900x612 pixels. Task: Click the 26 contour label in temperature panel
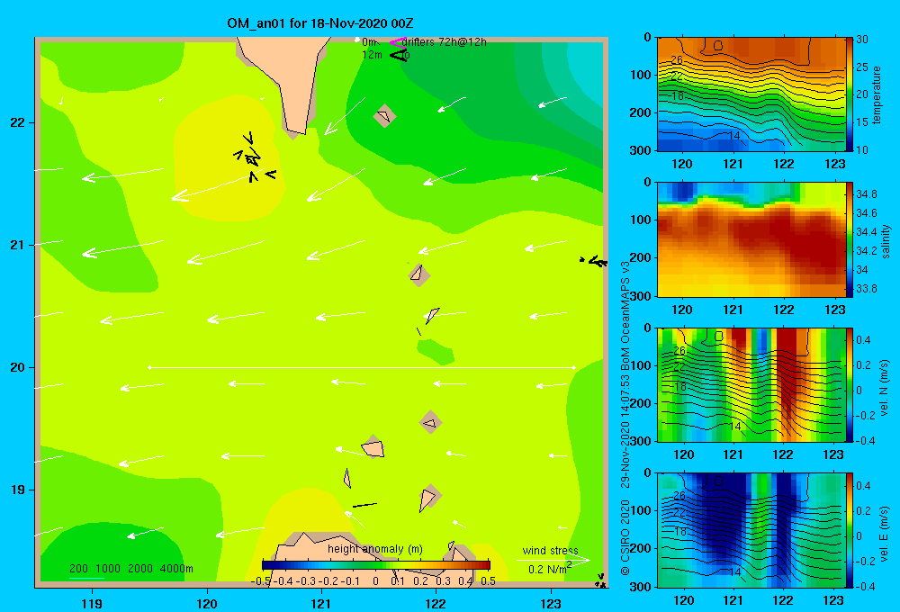677,59
